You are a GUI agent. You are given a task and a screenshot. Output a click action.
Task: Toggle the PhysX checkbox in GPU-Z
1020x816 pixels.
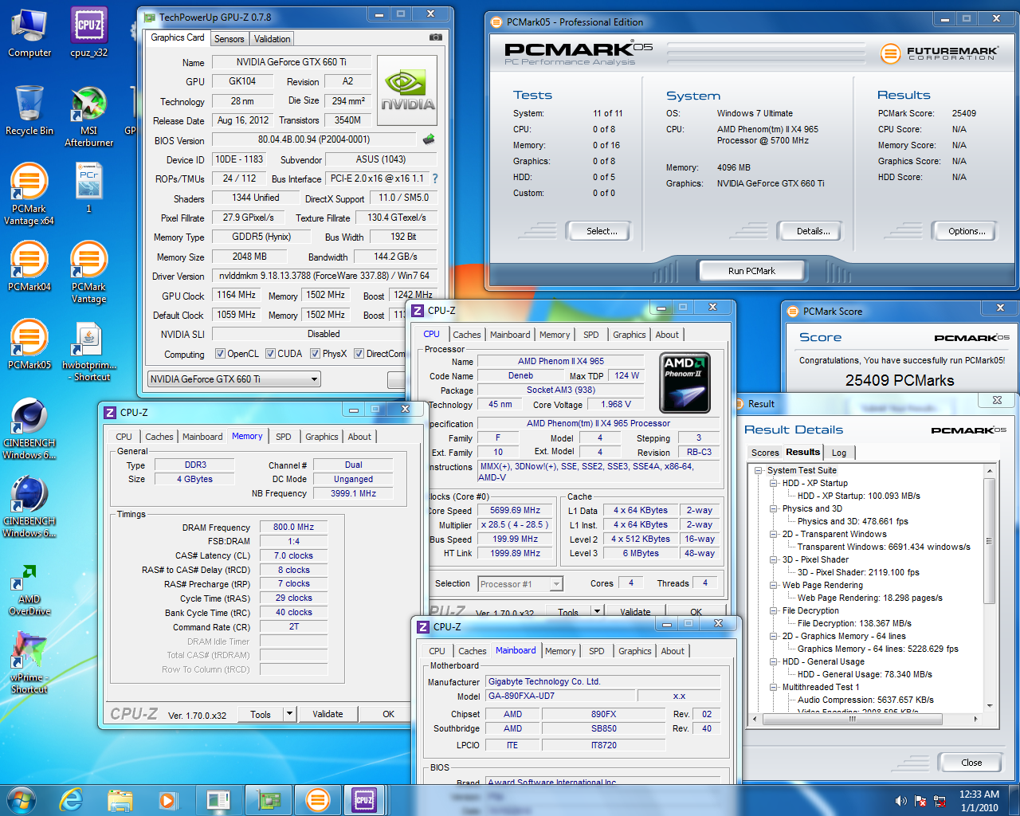tap(316, 354)
